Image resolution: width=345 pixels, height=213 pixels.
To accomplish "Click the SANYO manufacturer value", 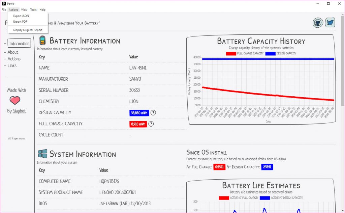I will point(135,79).
